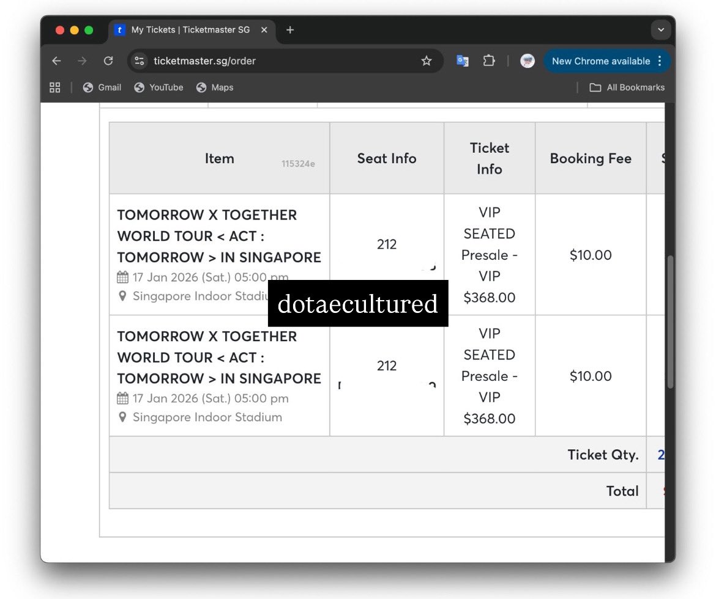
Task: Click the vertical page scrollbar thumb
Action: [670, 322]
